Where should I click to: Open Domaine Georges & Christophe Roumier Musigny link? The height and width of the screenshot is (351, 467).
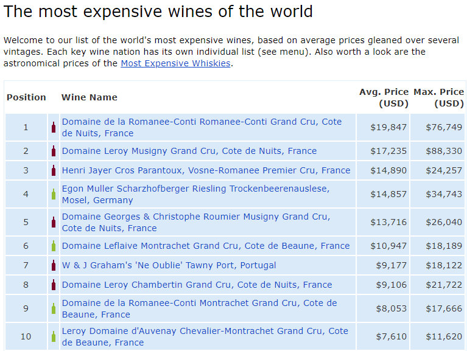(196, 222)
